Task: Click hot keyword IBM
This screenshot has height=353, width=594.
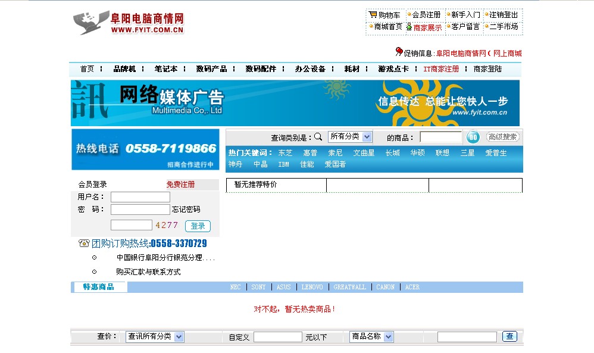Action: [x=283, y=164]
